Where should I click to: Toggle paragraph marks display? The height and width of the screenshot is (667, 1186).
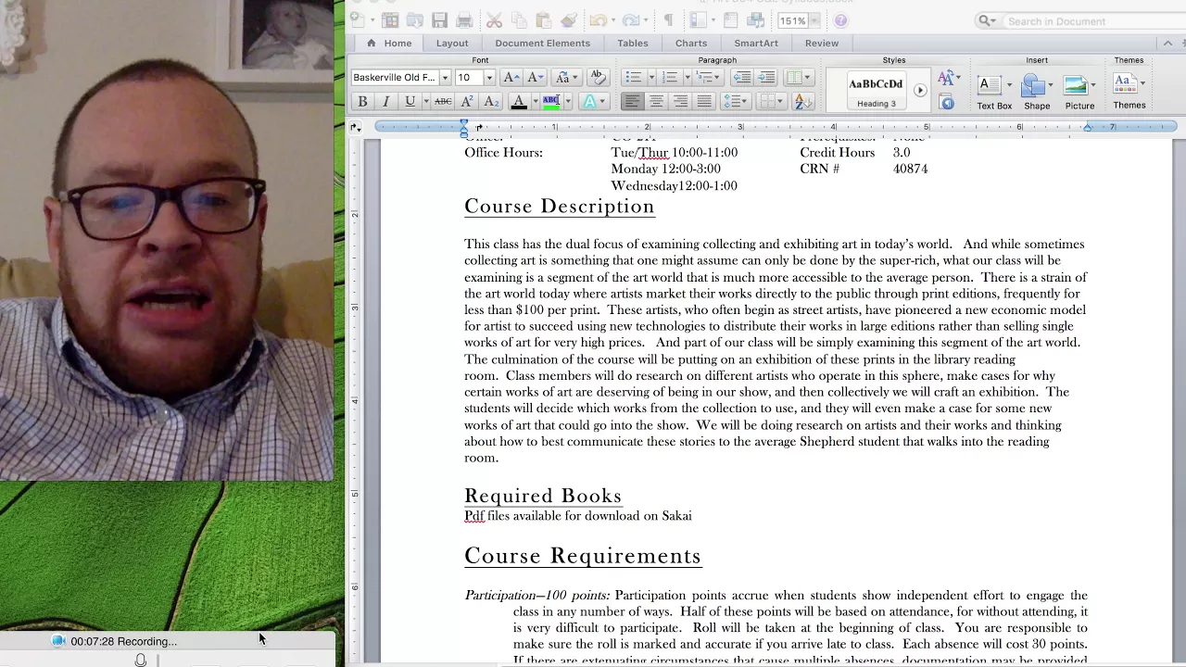(x=668, y=20)
